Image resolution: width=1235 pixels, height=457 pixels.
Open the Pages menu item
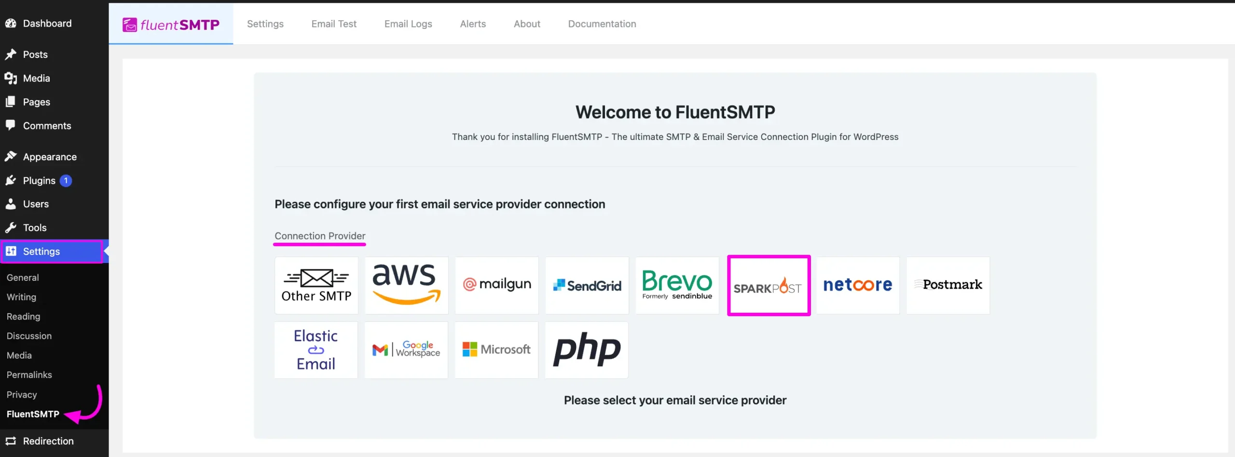(54, 101)
